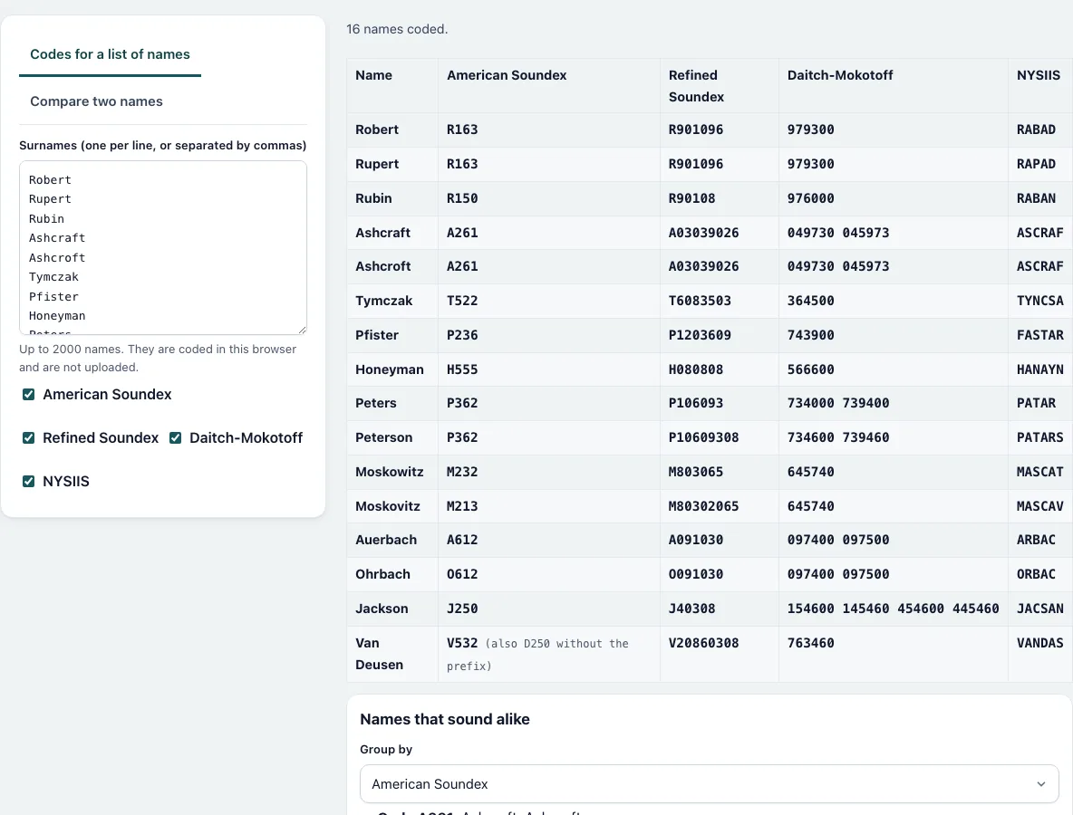This screenshot has width=1073, height=815.
Task: Click the 16 names coded status text
Action: tap(397, 29)
